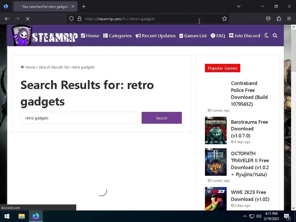Open site search magnifier icon

275,36
